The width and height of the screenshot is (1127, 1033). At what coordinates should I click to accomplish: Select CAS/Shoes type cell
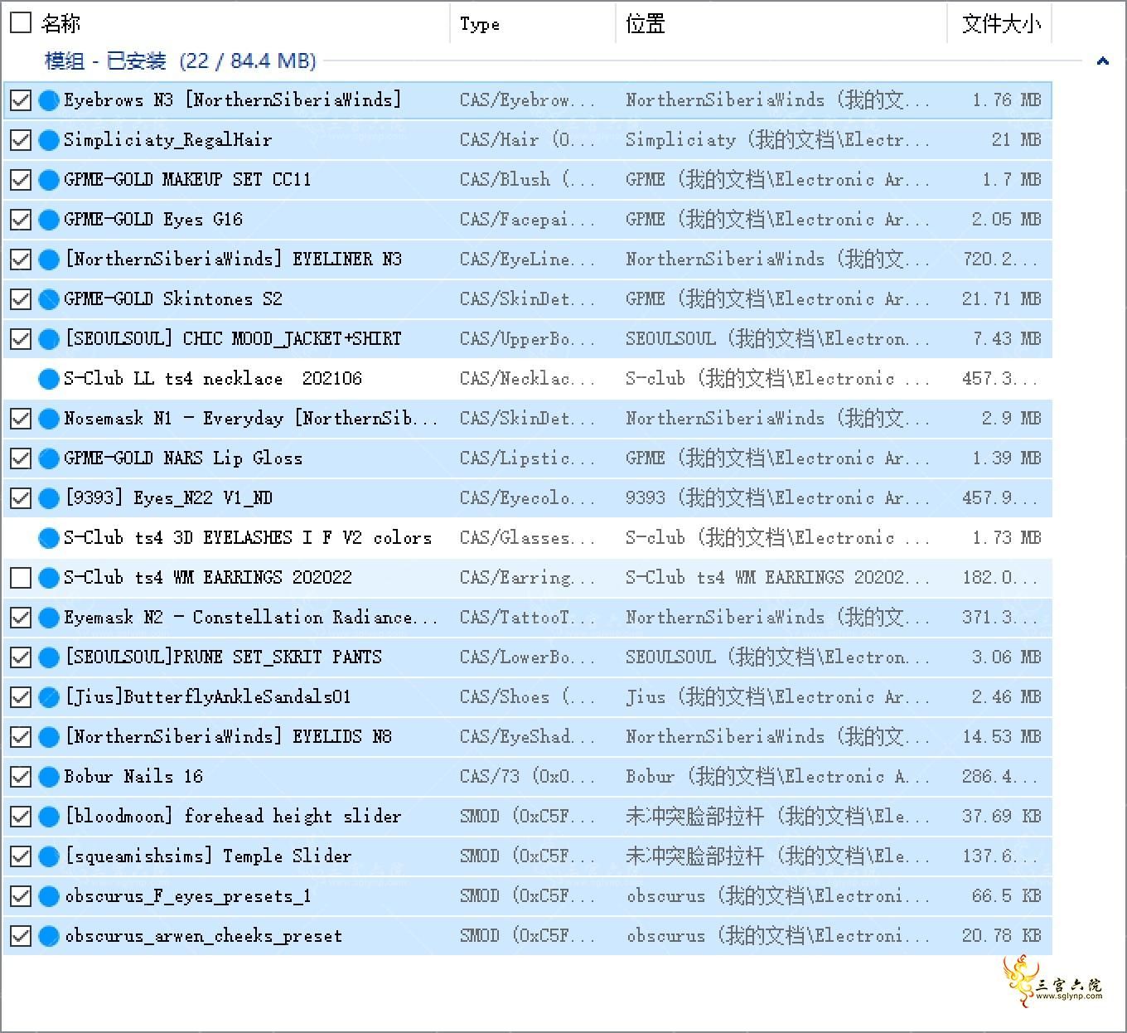pyautogui.click(x=527, y=697)
